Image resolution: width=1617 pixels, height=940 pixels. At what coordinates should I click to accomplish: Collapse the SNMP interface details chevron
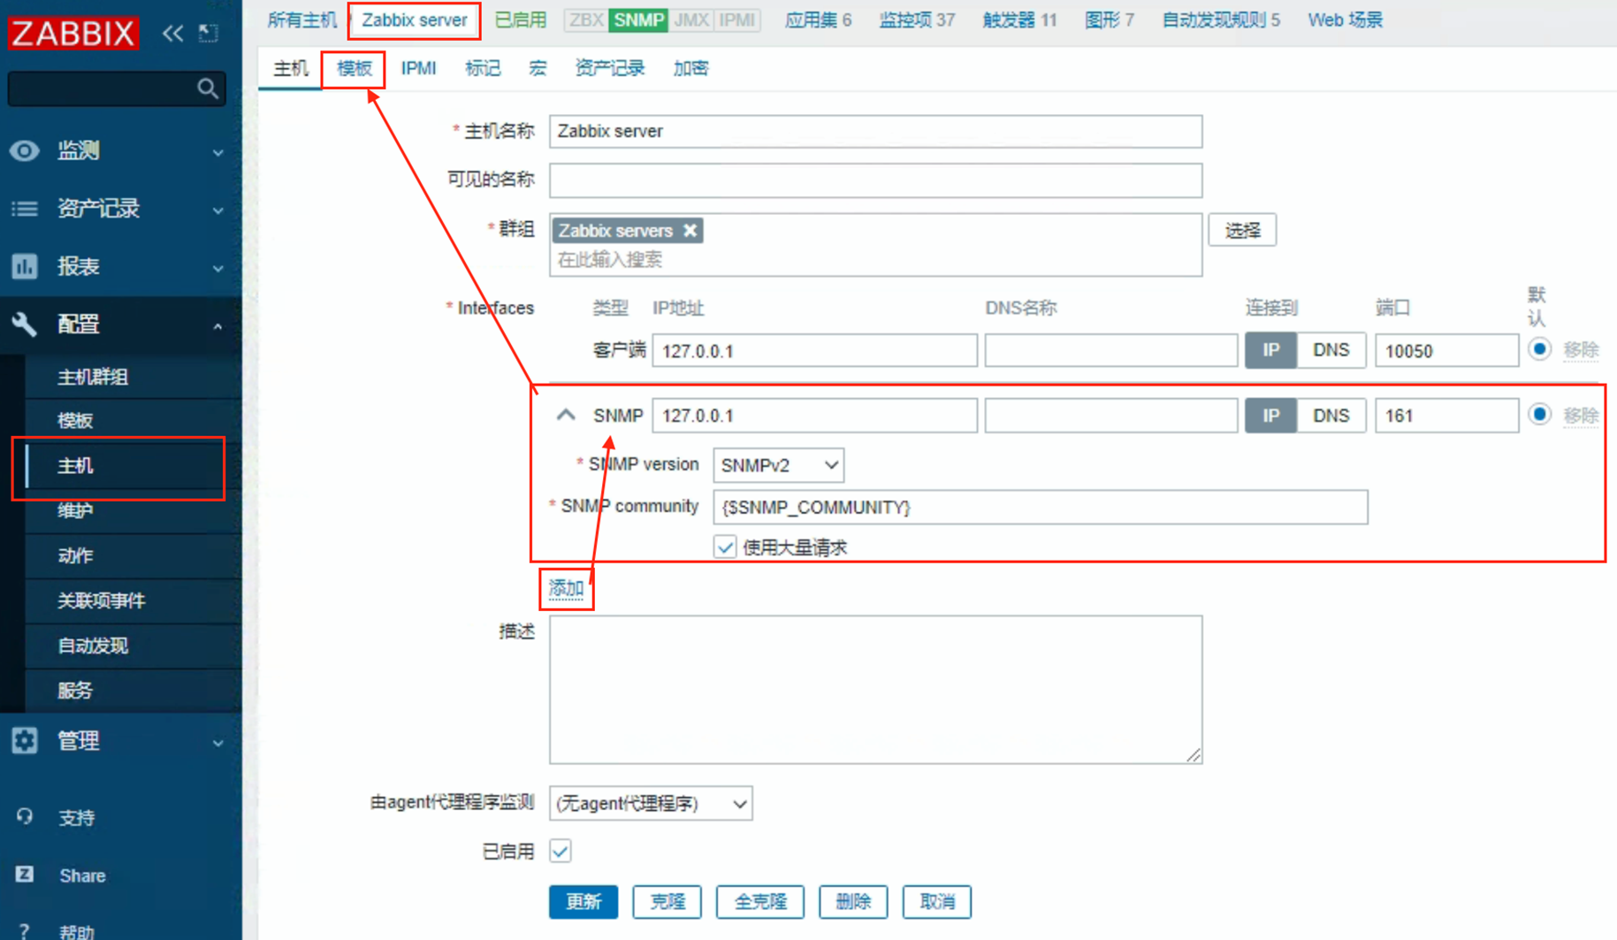pos(566,415)
